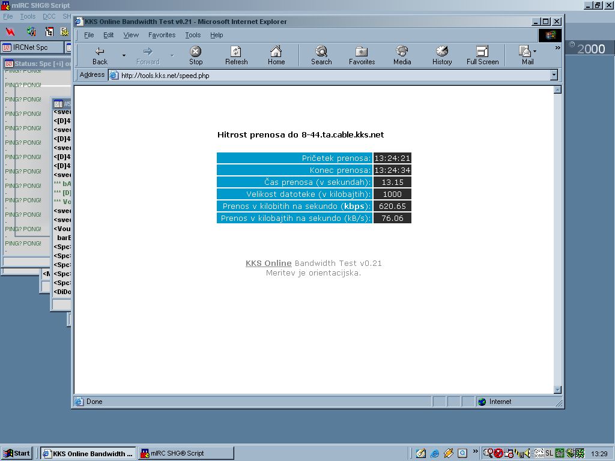Click the mIRC connect lightning bolt icon
Image resolution: width=615 pixels, height=461 pixels.
(10, 31)
